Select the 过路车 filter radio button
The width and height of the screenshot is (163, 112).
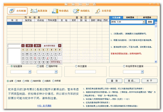pos(44,81)
